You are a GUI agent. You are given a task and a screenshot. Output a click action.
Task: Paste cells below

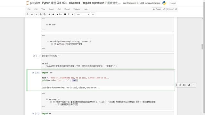click(x=45, y=14)
